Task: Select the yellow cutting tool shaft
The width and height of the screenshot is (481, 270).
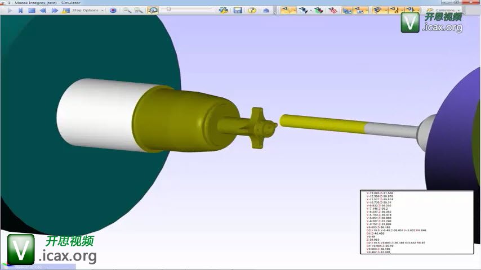Action: [x=323, y=124]
